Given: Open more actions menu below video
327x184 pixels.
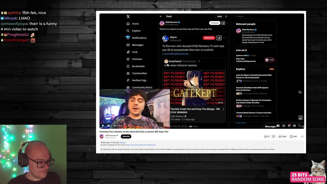Looking at the screenshot, I should 302,136.
